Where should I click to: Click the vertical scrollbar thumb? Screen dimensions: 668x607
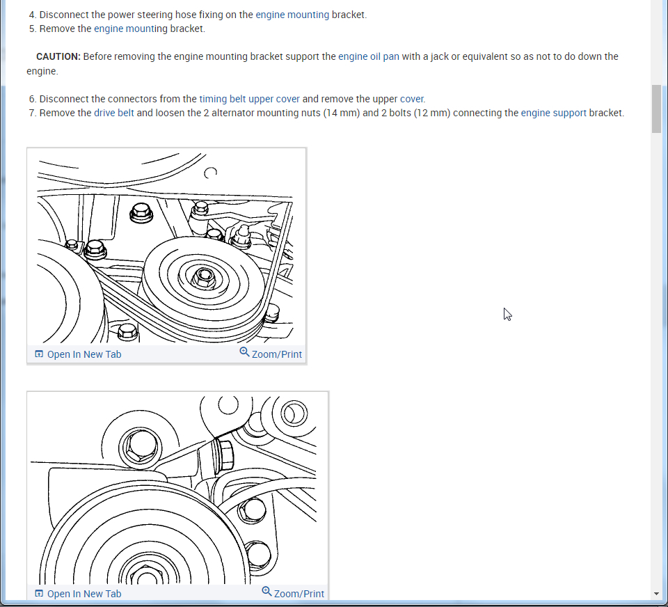[656, 109]
